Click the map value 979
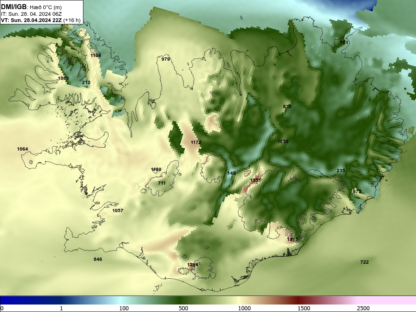 click(x=166, y=59)
